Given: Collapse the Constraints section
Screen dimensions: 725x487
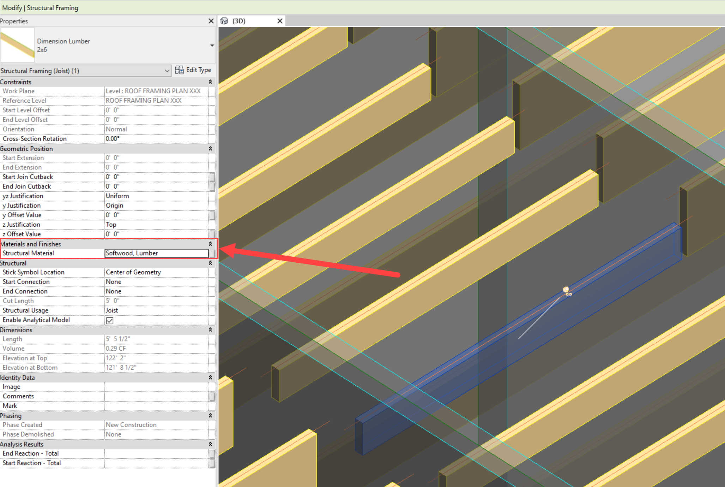Looking at the screenshot, I should click(210, 82).
